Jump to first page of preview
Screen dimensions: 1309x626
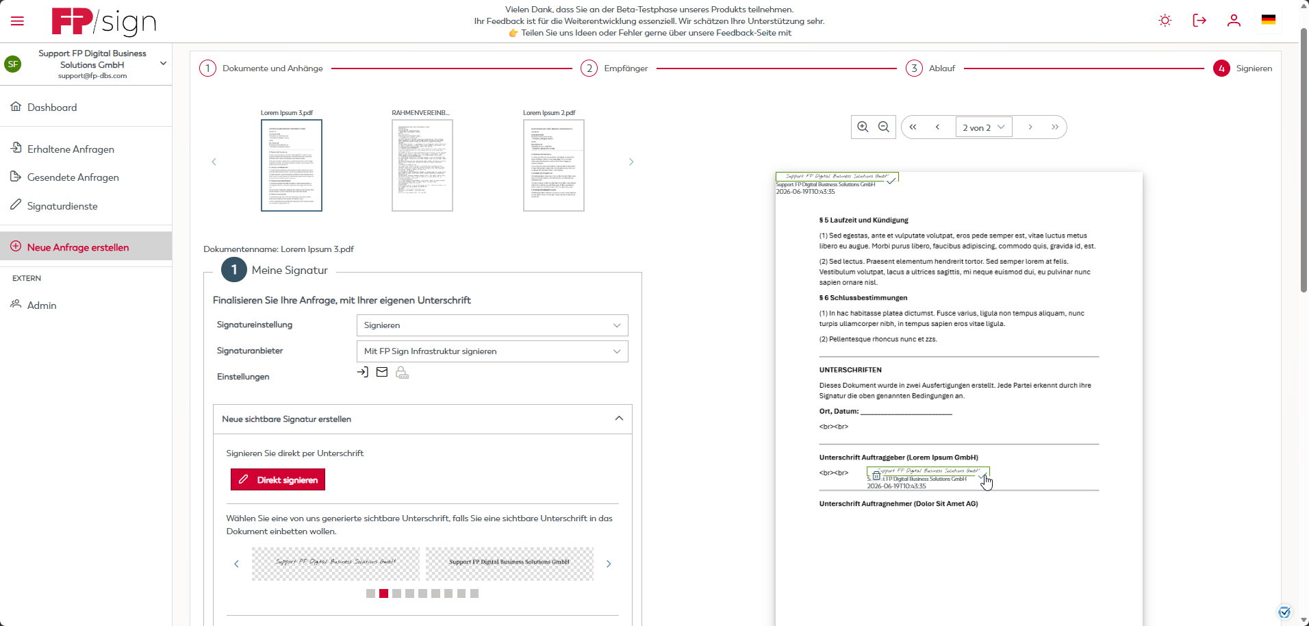(913, 127)
